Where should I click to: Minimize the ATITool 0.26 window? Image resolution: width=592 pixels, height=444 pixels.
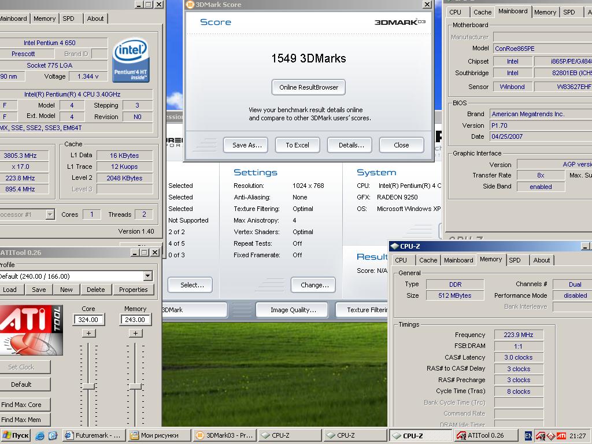(x=135, y=253)
